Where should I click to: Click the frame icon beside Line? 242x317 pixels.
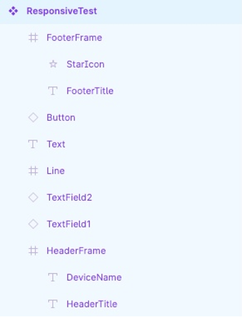pos(33,171)
